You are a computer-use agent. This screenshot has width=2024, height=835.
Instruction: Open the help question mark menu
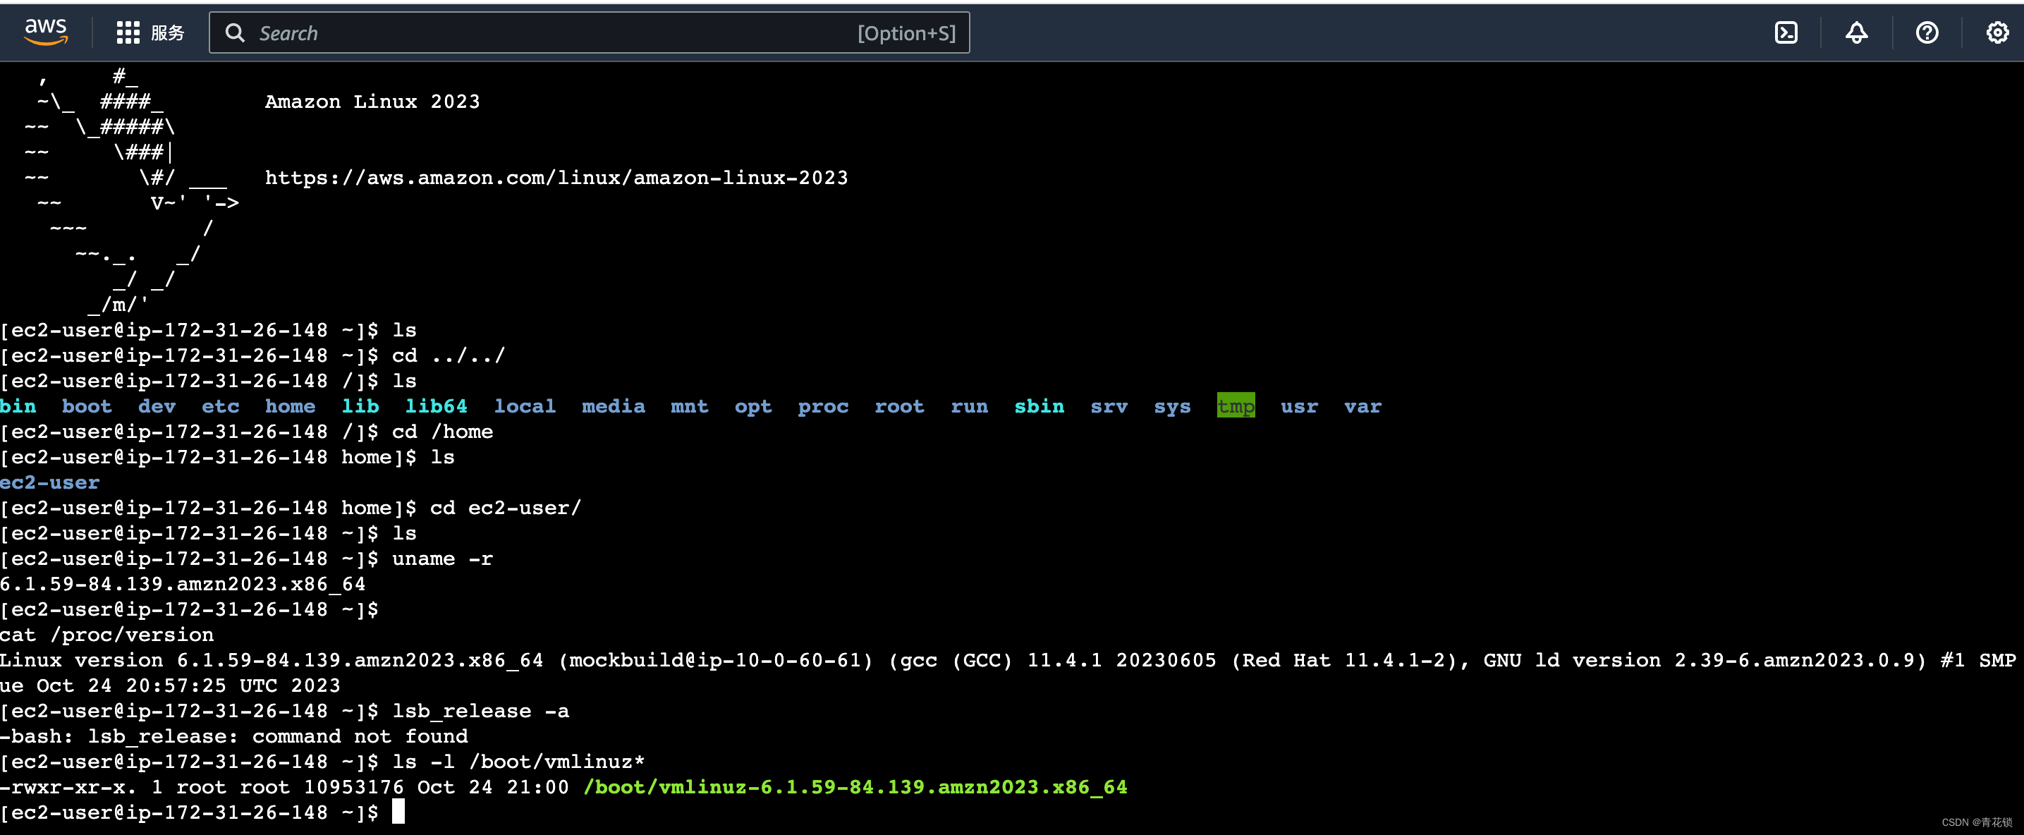(1927, 32)
